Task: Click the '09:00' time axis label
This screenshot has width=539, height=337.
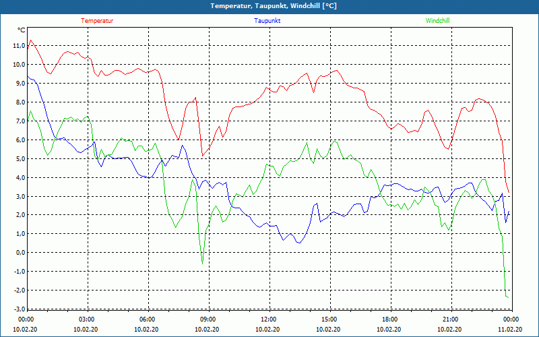Action: [x=208, y=319]
